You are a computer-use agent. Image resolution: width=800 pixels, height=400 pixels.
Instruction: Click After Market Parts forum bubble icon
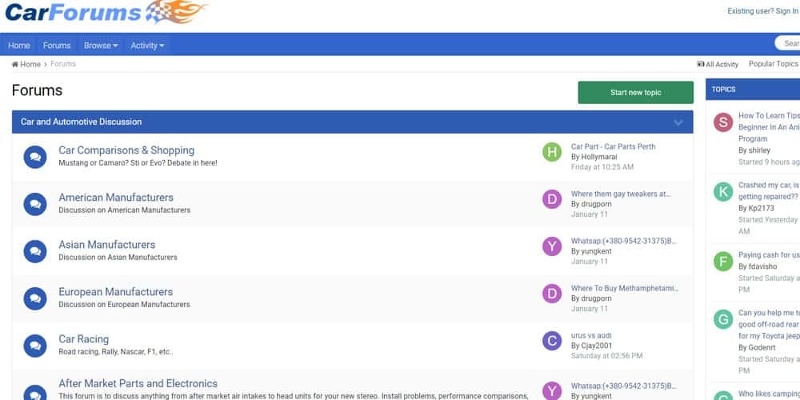[x=35, y=393]
